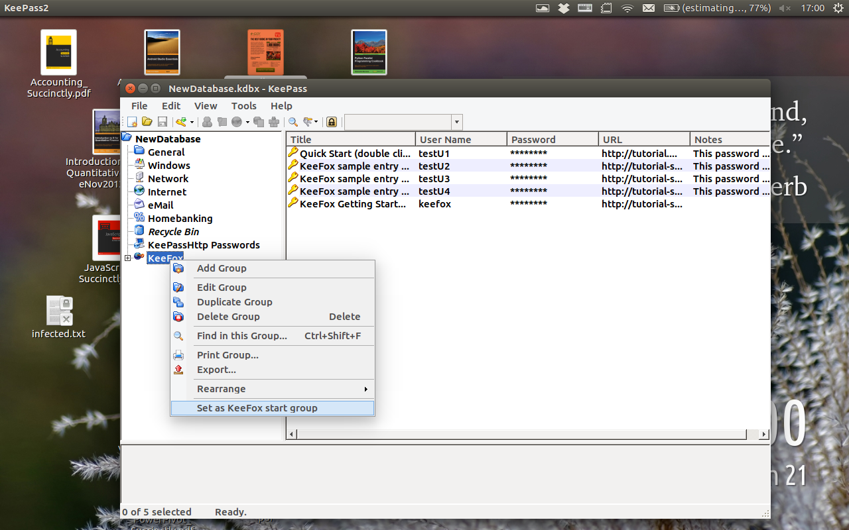Click the Show Entries keys toolbar icon
The width and height of the screenshot is (849, 530).
point(308,122)
